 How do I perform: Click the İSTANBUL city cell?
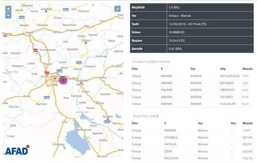[171, 137]
